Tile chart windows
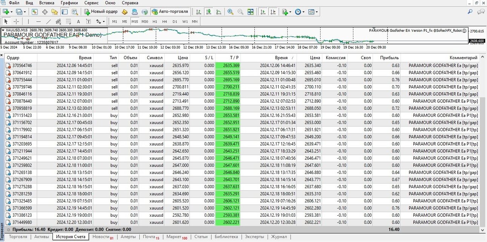487x242 pixels. (x=250, y=12)
